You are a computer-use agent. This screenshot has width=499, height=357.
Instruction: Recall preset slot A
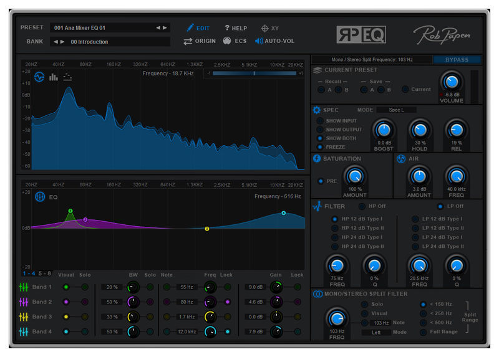point(321,90)
